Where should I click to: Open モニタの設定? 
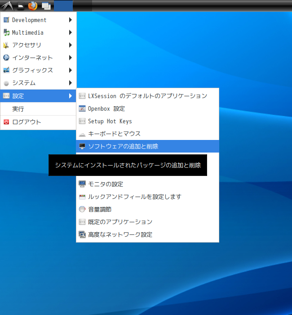tap(148, 184)
